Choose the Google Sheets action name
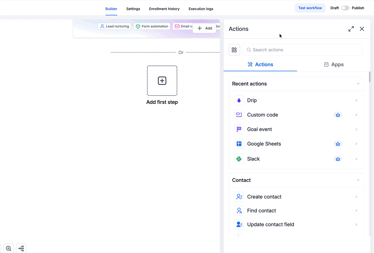This screenshot has width=374, height=253. (x=264, y=144)
